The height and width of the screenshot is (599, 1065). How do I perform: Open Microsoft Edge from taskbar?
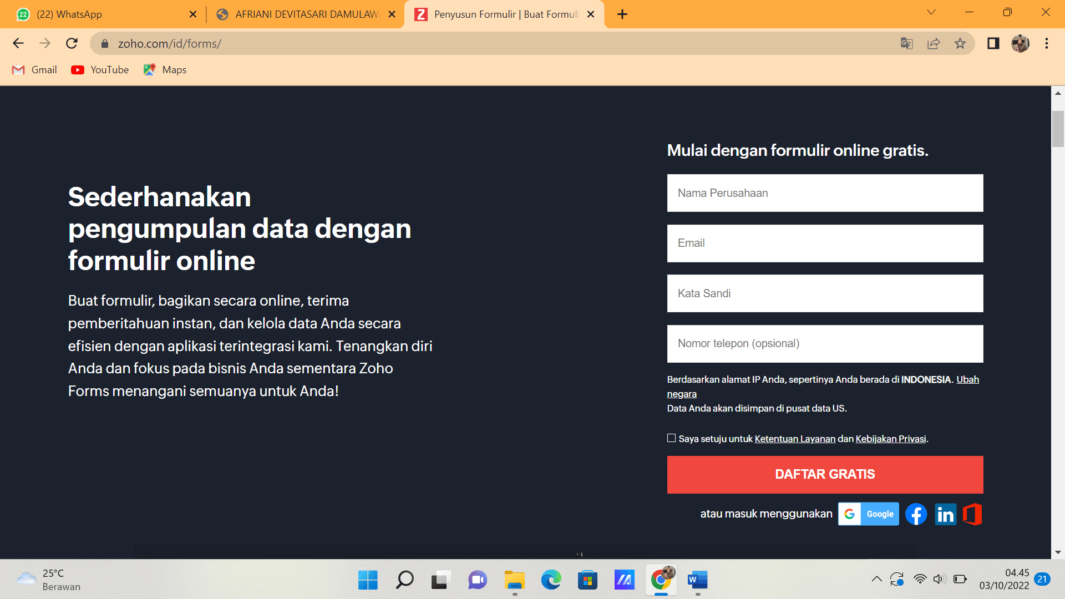(551, 580)
